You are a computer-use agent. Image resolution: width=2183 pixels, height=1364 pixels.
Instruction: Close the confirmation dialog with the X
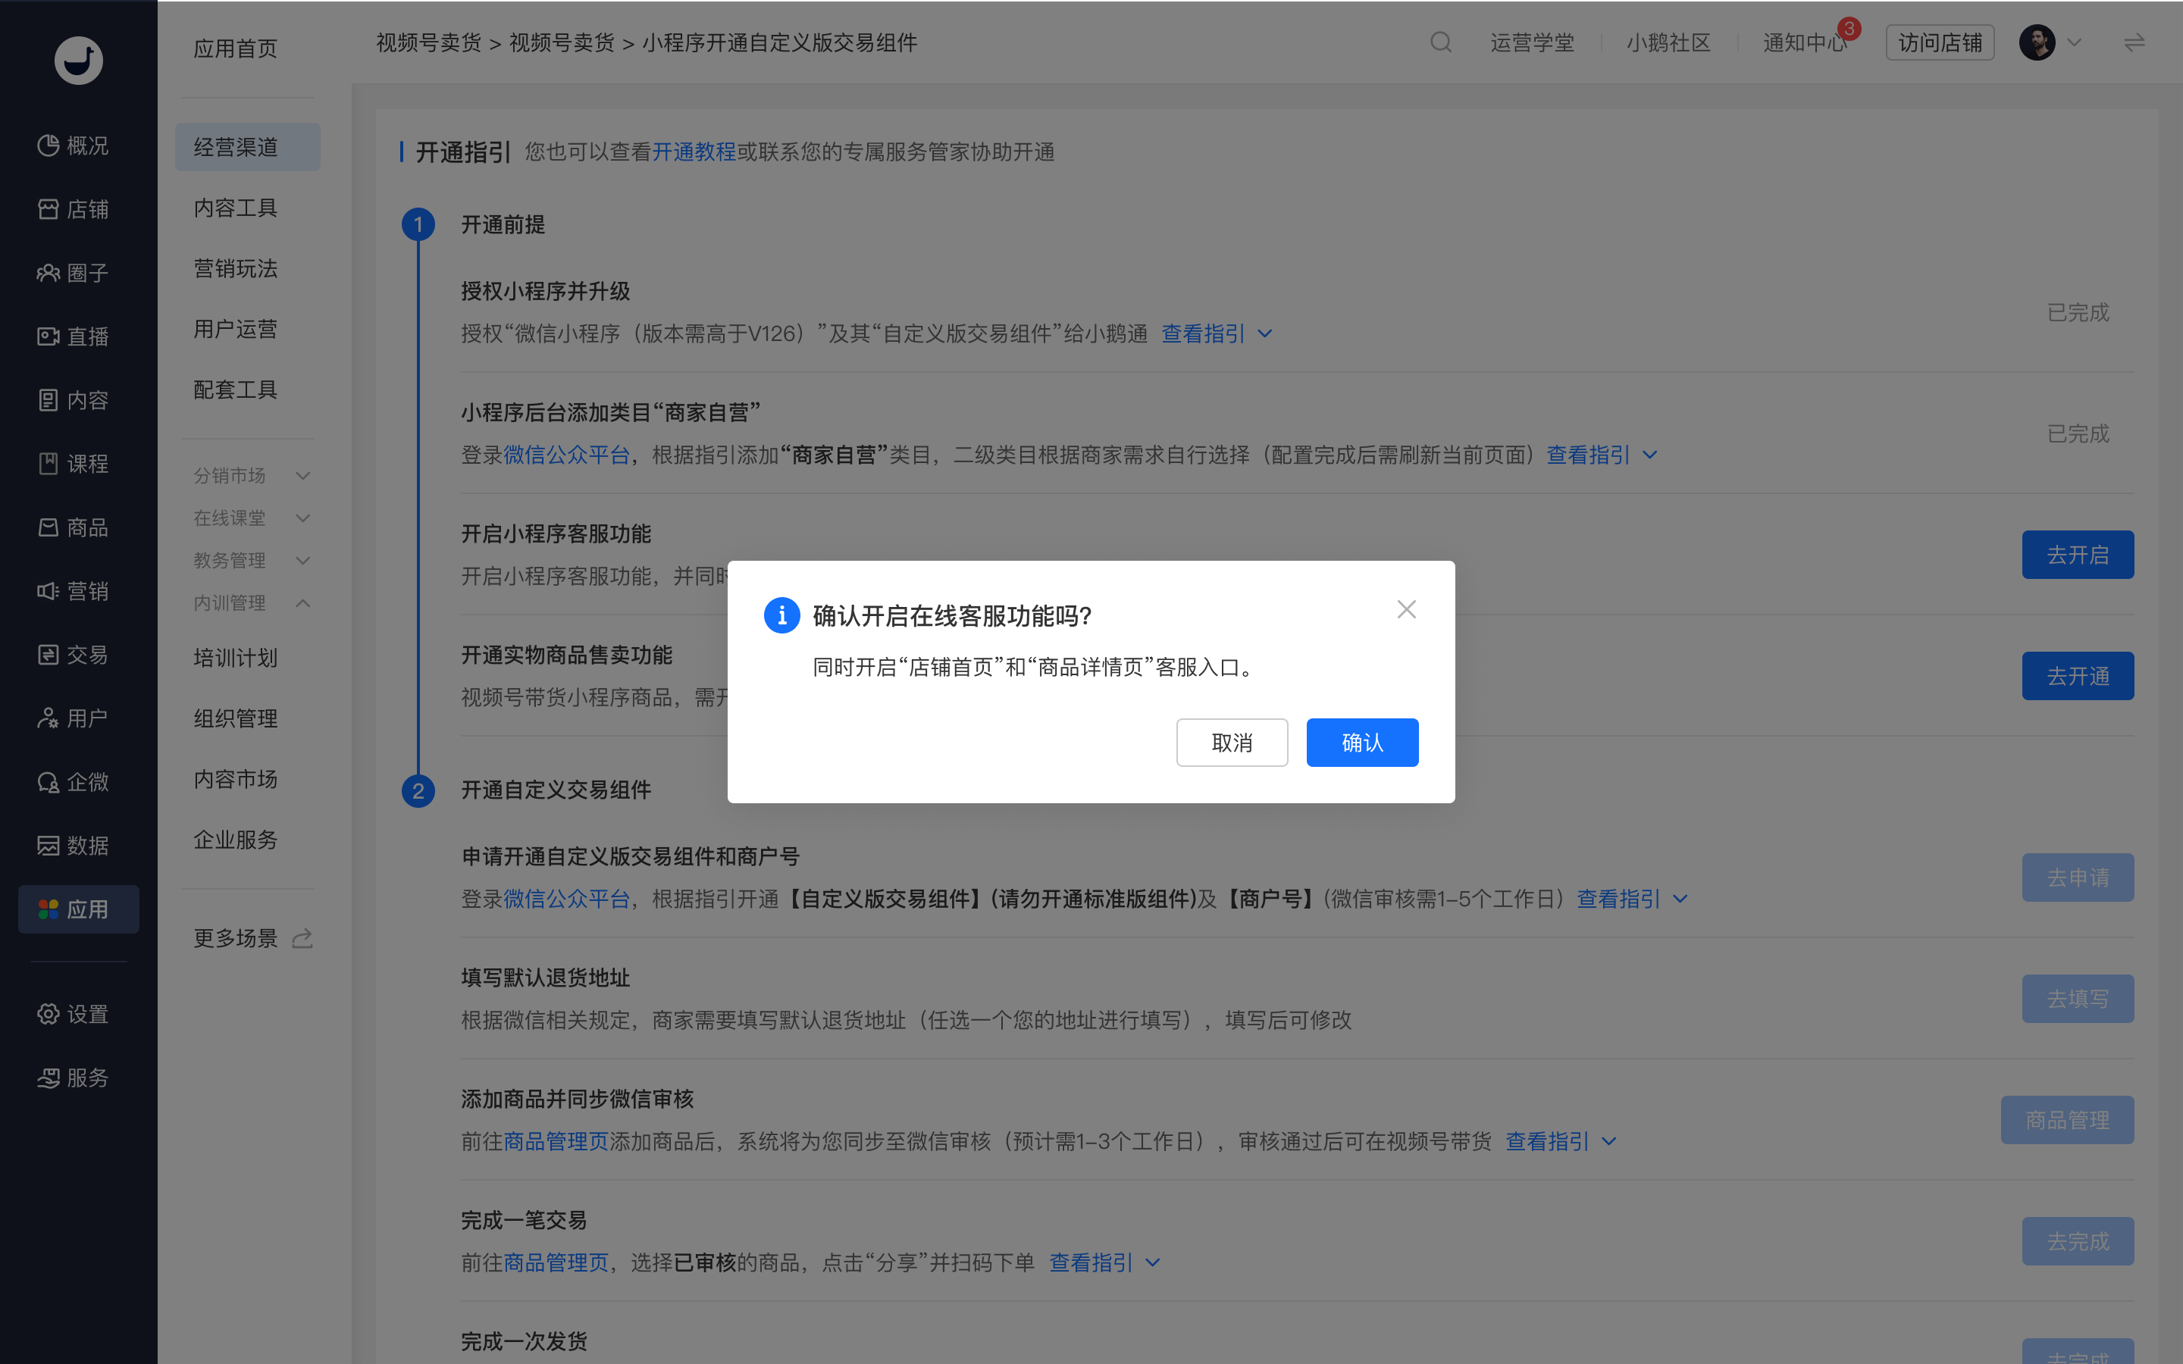pos(1406,610)
